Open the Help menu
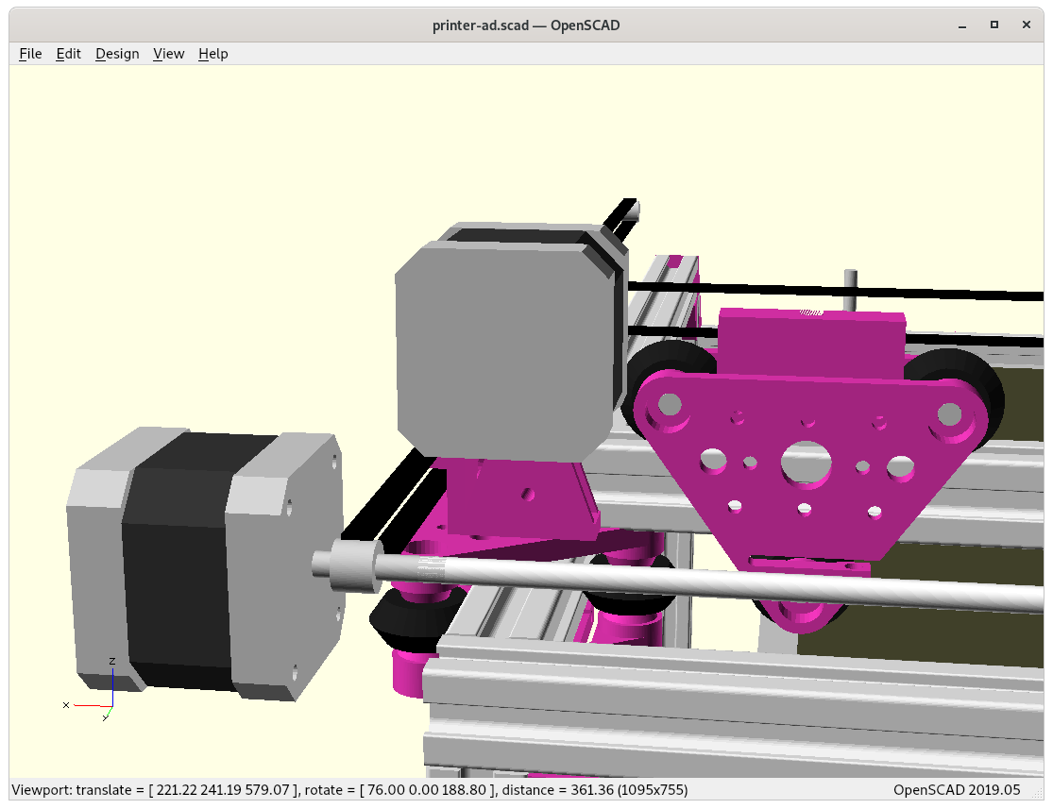The width and height of the screenshot is (1053, 809). coord(212,54)
